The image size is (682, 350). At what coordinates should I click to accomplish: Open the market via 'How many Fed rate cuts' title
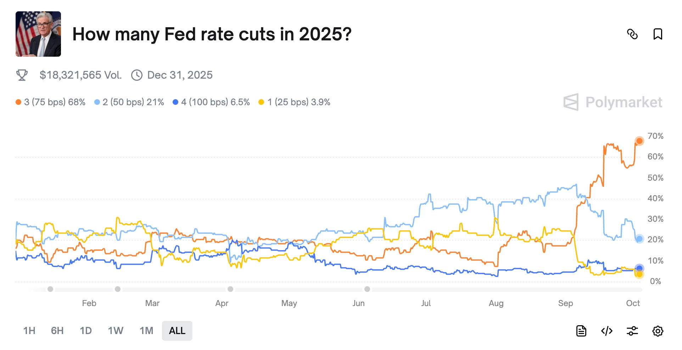click(x=212, y=34)
